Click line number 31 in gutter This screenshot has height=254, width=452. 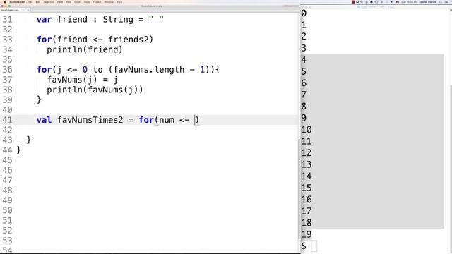coord(7,19)
